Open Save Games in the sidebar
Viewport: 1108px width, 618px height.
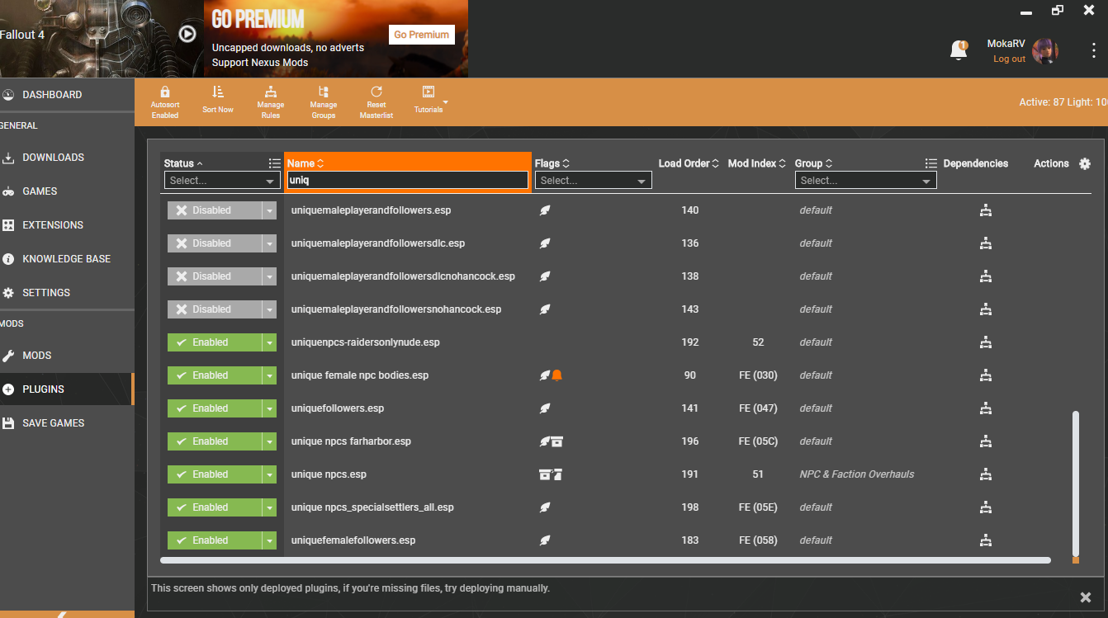pos(67,423)
